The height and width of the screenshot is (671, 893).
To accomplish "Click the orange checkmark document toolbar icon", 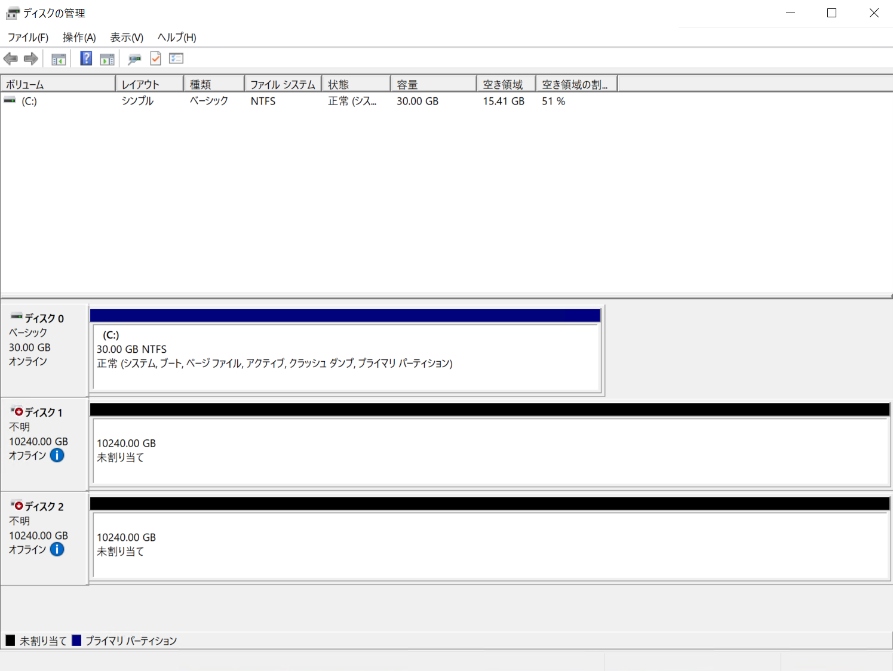I will (x=156, y=58).
